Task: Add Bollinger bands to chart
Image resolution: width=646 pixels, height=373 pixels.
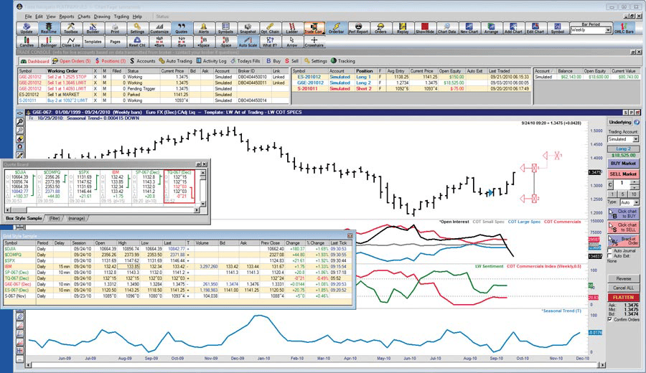Action: click(49, 42)
